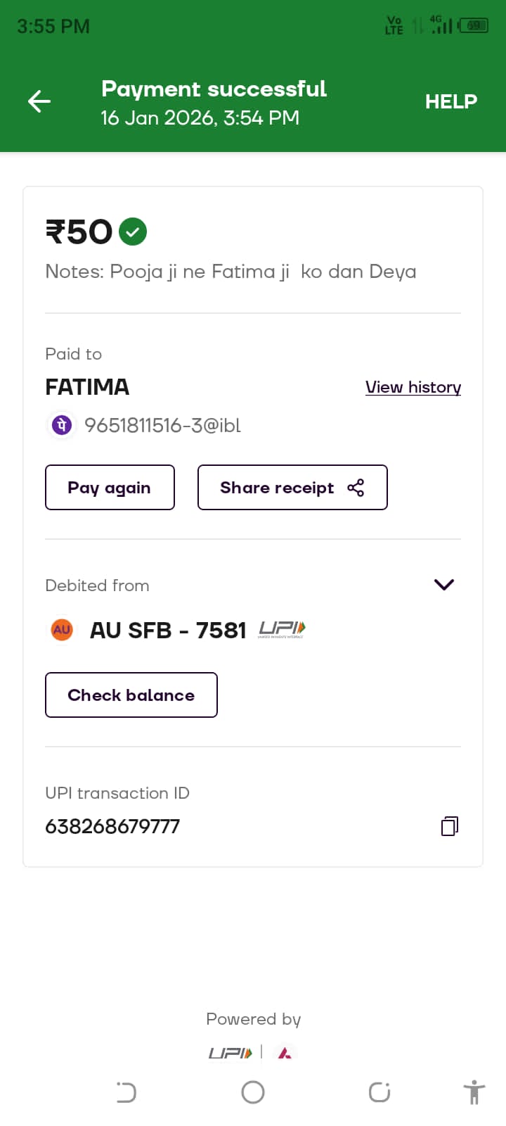This screenshot has height=1126, width=506.
Task: Select the AU SFB - 7581 account row
Action: click(167, 630)
